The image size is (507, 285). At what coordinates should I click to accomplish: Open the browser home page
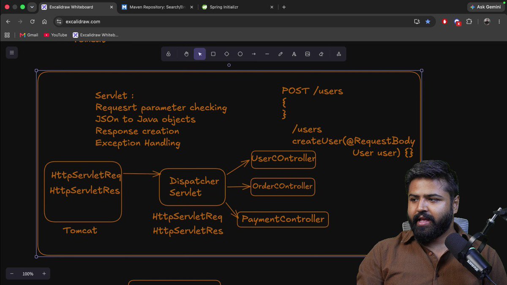click(44, 22)
